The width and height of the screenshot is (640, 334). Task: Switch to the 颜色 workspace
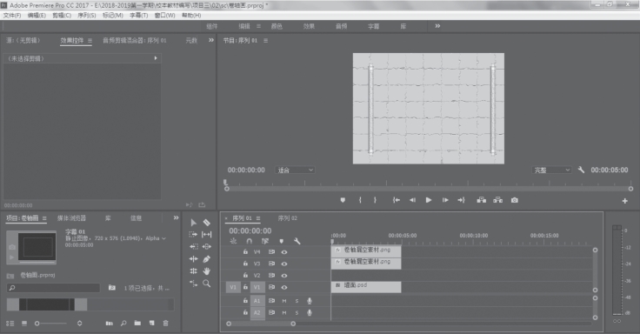[277, 26]
